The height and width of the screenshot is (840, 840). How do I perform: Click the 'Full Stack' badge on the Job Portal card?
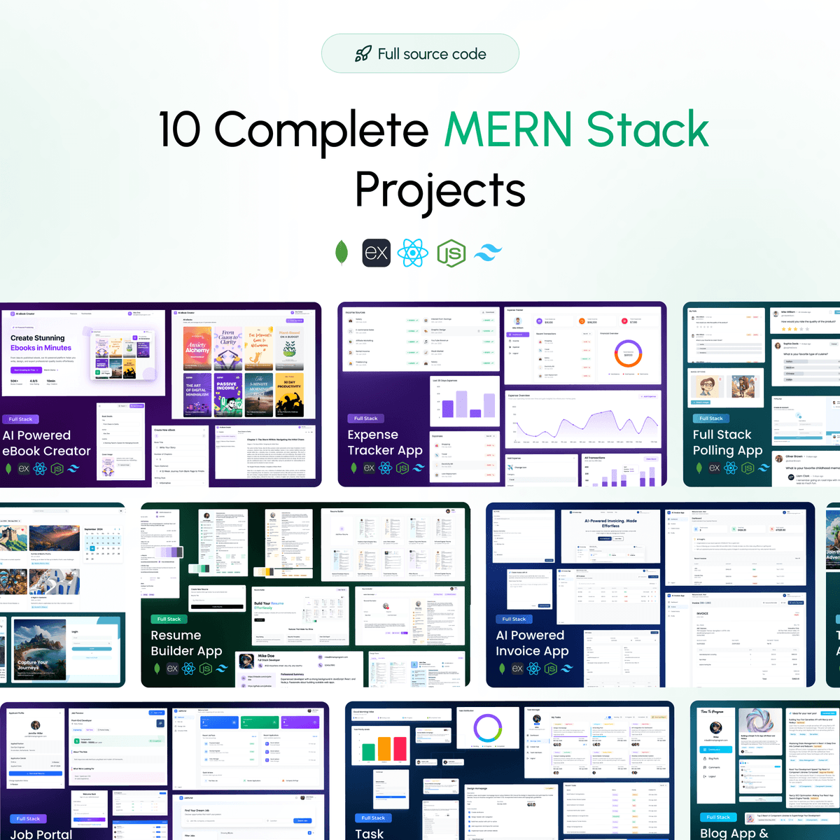point(28,818)
